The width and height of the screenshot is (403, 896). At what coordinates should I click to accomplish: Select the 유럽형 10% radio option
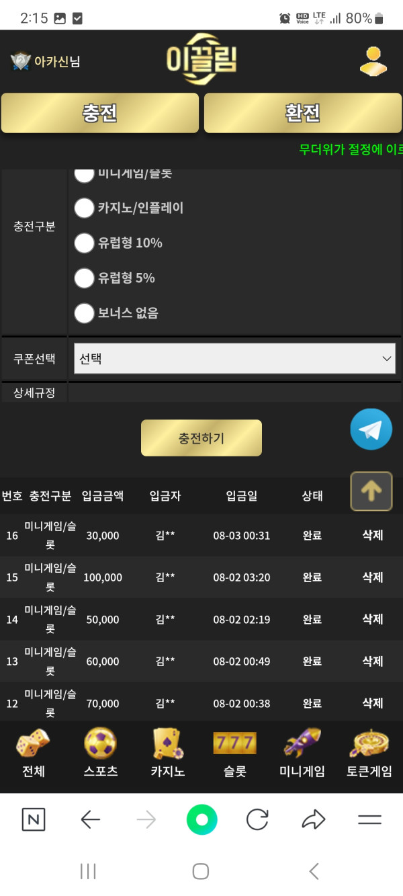point(84,243)
